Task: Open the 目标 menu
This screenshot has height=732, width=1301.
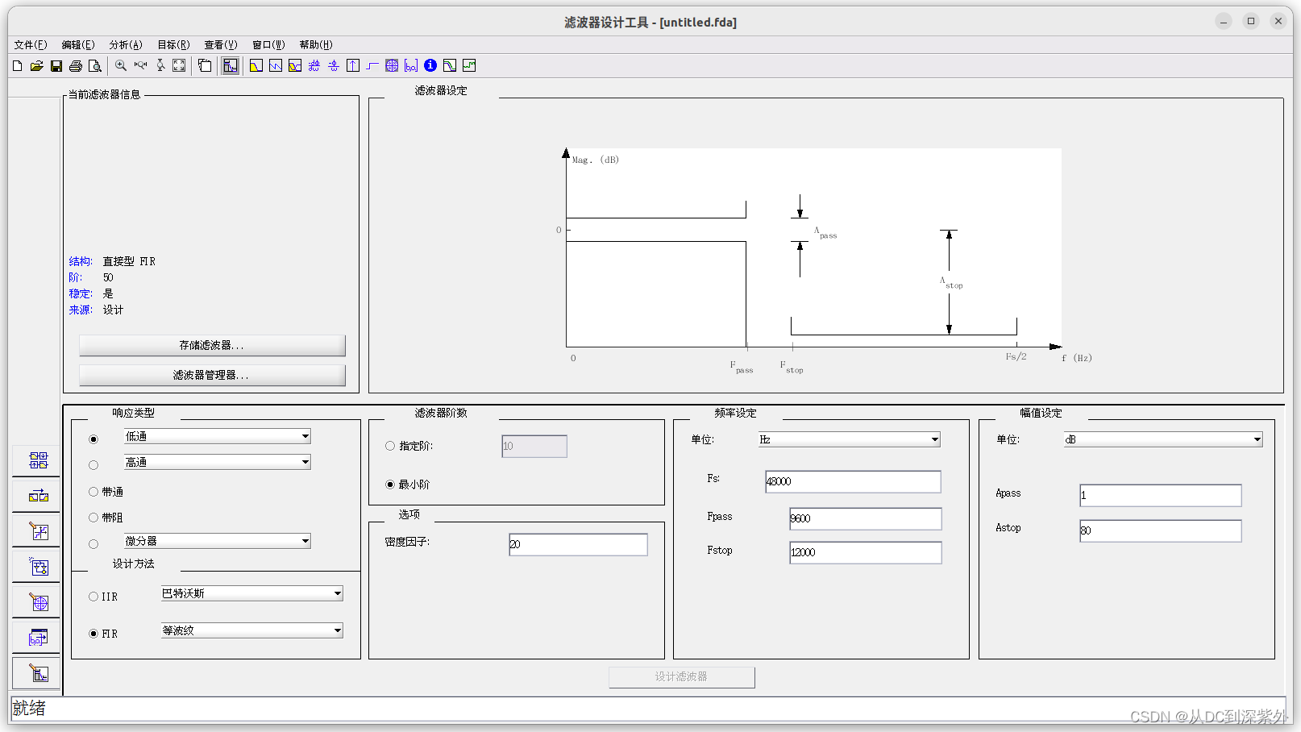Action: coord(172,44)
